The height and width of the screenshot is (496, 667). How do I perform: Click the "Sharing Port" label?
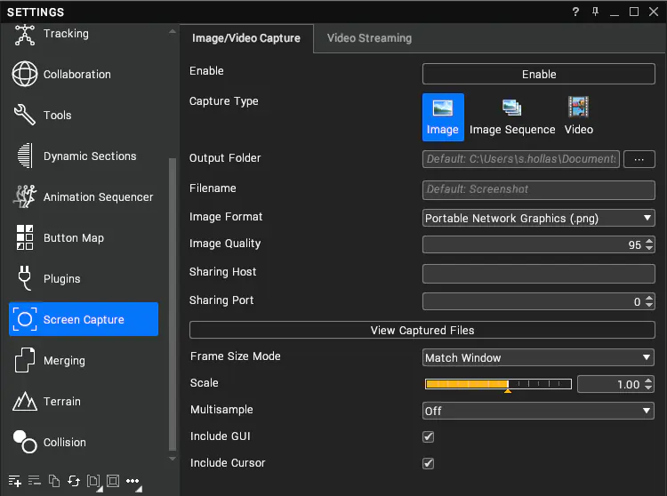[x=221, y=300]
